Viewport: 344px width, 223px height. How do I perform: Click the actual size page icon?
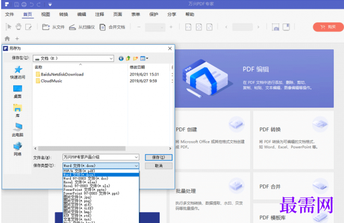210,27
